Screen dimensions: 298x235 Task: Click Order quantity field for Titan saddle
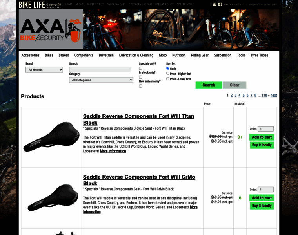(265, 129)
